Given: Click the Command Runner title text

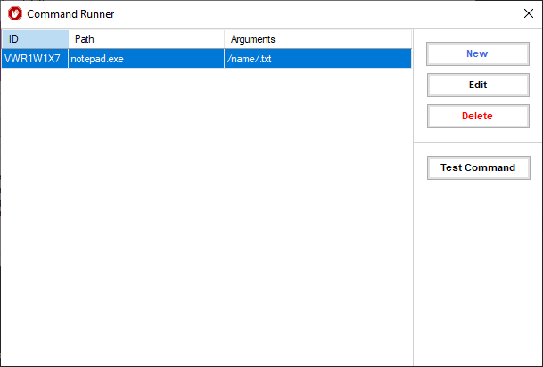Looking at the screenshot, I should point(70,14).
